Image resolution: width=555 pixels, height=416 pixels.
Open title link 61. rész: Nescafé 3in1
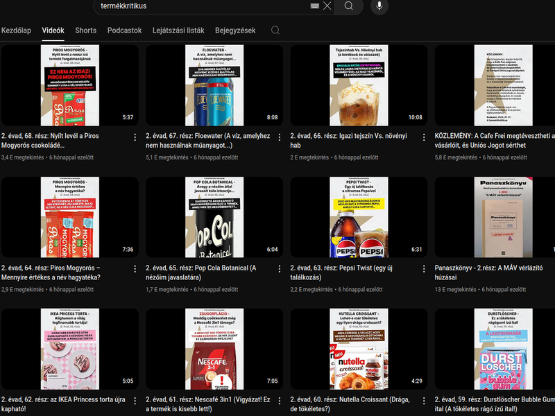208,404
